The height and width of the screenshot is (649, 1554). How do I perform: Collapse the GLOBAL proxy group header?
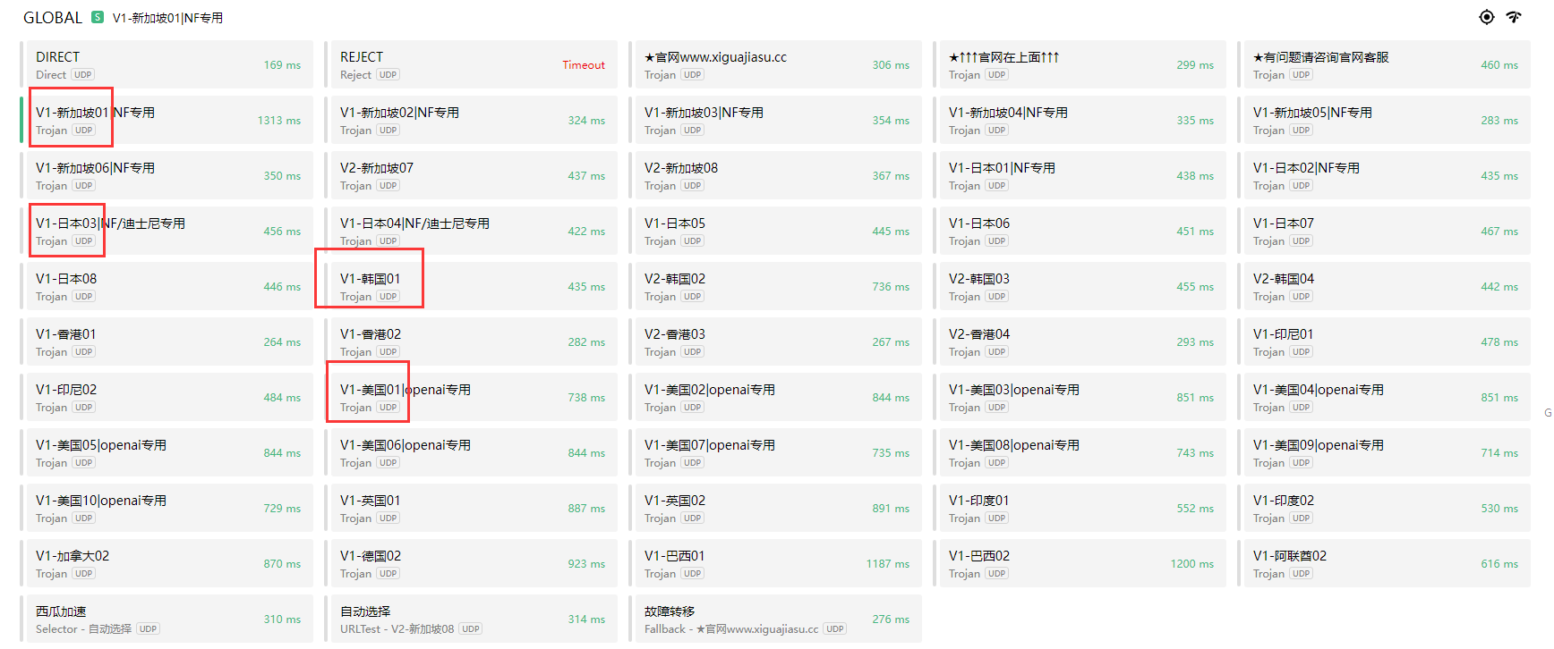click(x=52, y=18)
